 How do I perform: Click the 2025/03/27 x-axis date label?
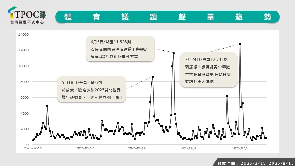coord(85,148)
